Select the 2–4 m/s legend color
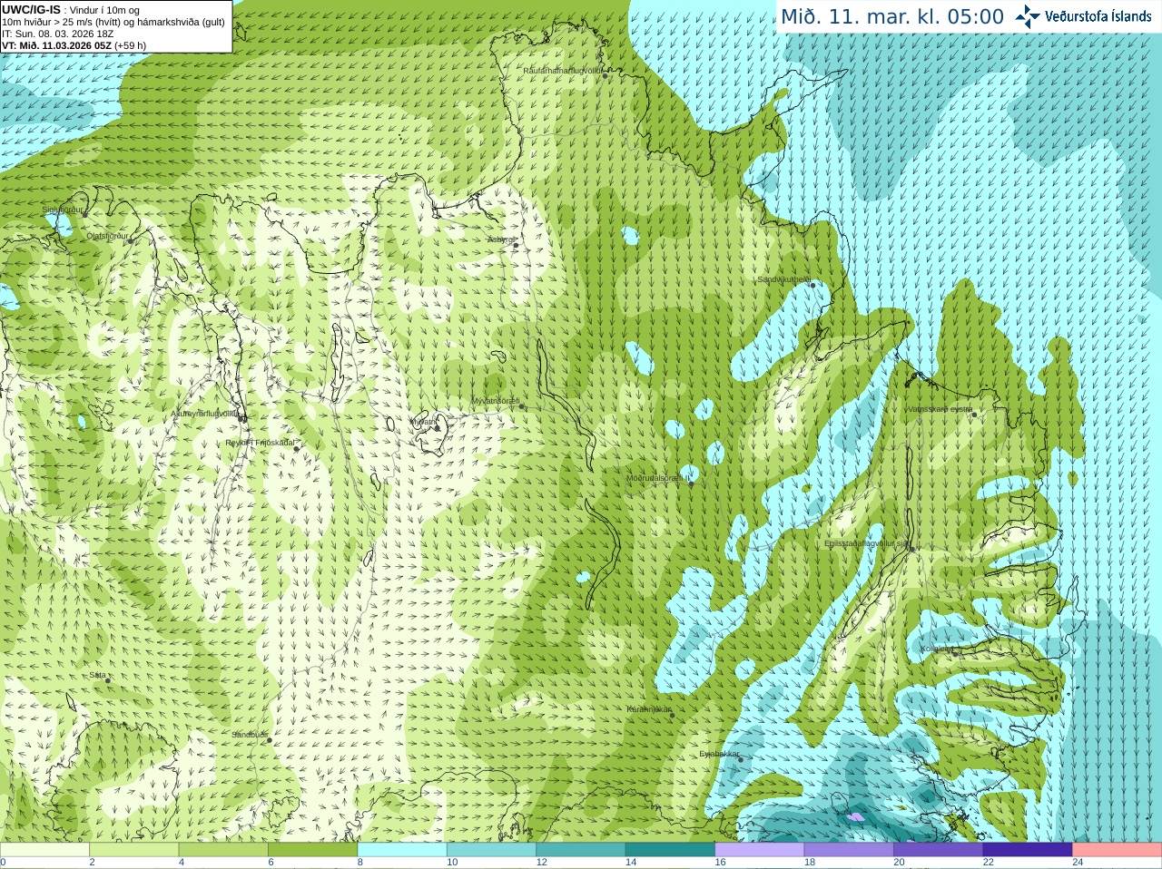 click(x=134, y=850)
